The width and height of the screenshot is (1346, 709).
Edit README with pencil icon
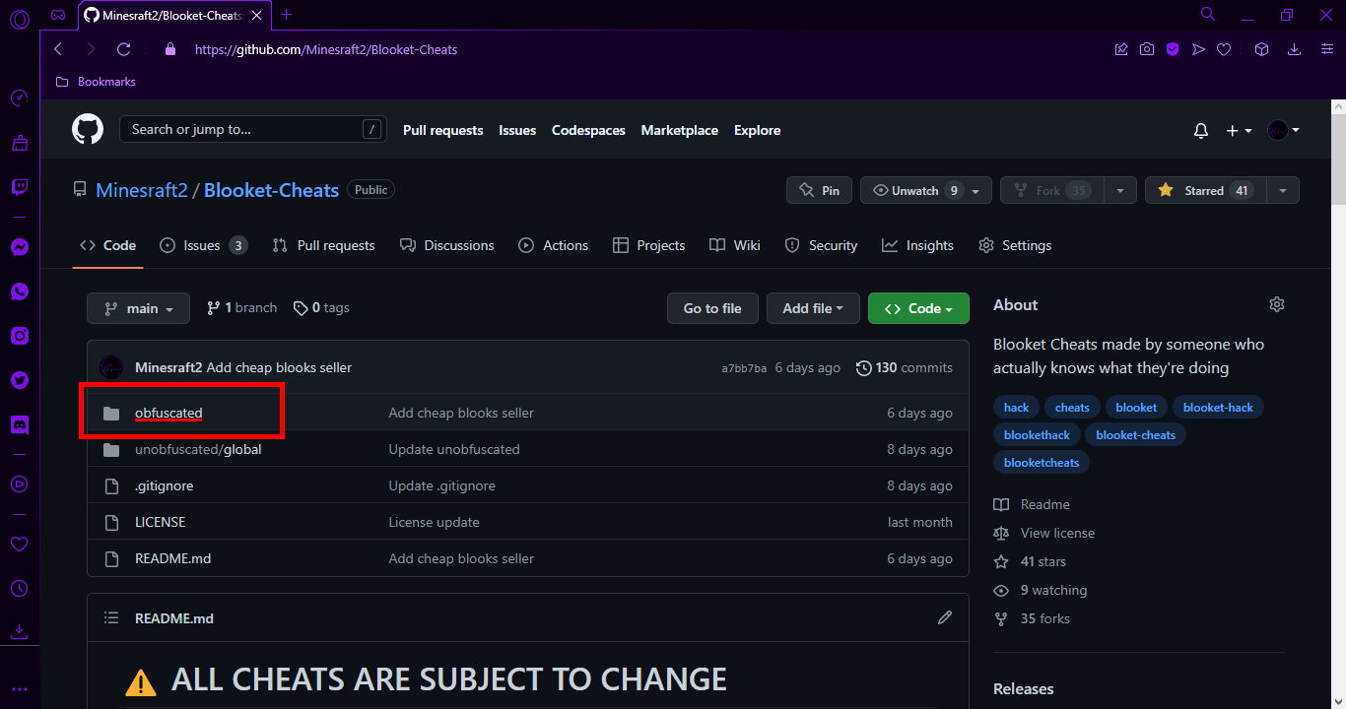click(945, 617)
